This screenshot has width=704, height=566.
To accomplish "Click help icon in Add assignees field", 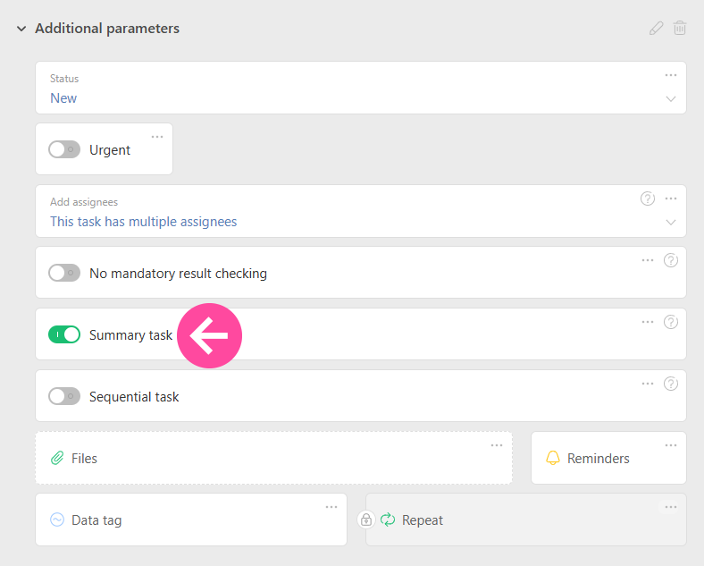I will click(x=648, y=199).
